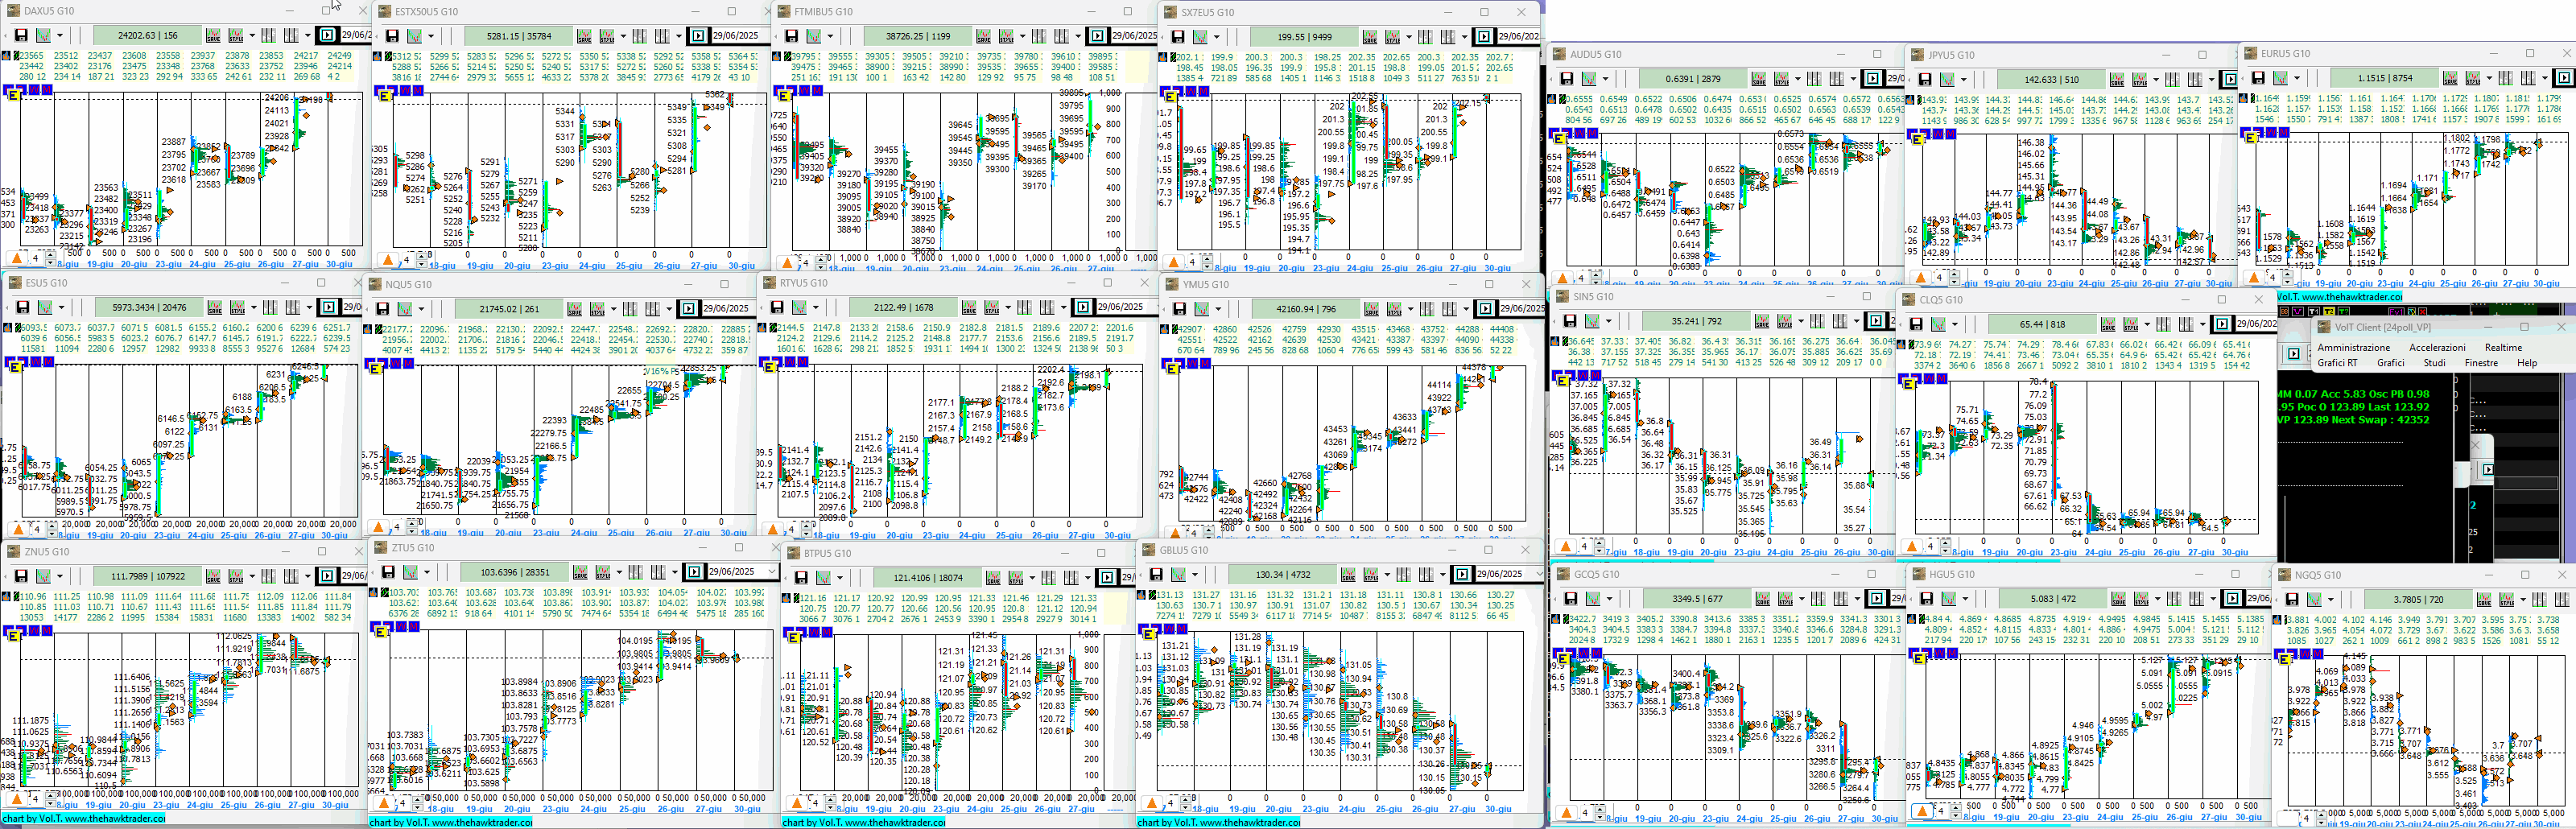2576x829 pixels.
Task: Open STYLE dropdown arrow in ESU5 window
Action: [253, 307]
